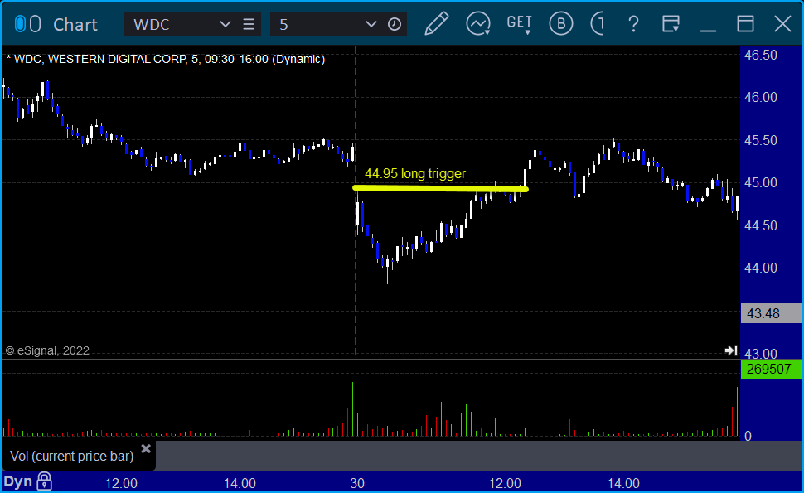Click the second 14:00 time axis label
This screenshot has height=493, width=804.
623,483
